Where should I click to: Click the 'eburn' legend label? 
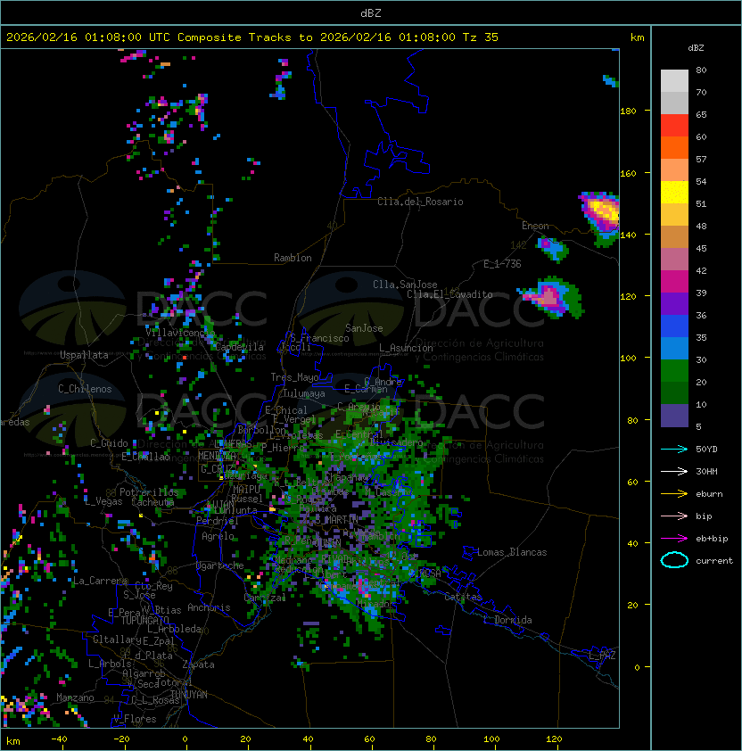point(709,494)
